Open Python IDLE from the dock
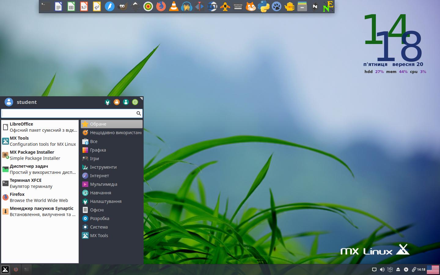Screen dimensions: 440x275 pos(264,6)
